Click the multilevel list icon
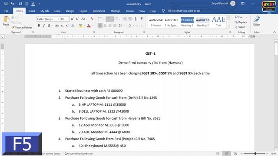 (x=116, y=19)
